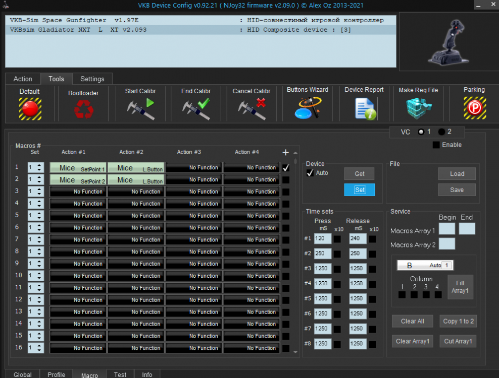499x378 pixels.
Task: Generate a Device Report
Action: click(x=364, y=108)
